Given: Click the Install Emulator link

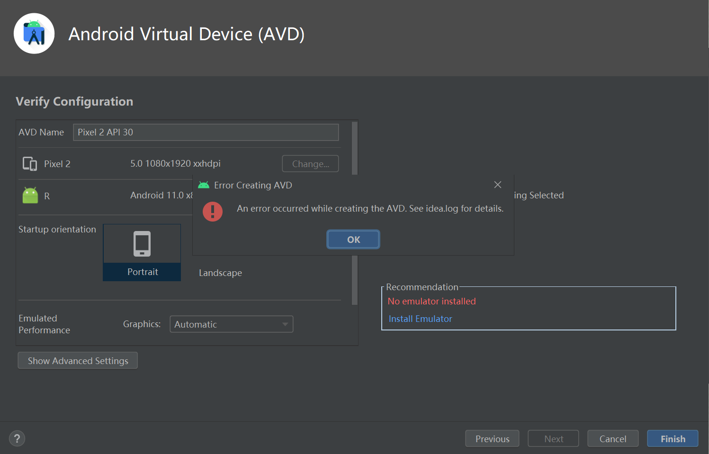Looking at the screenshot, I should tap(421, 319).
